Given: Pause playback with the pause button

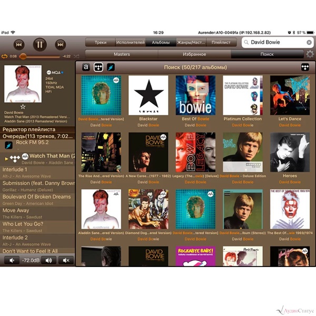Looking at the screenshot, I should (x=39, y=45).
